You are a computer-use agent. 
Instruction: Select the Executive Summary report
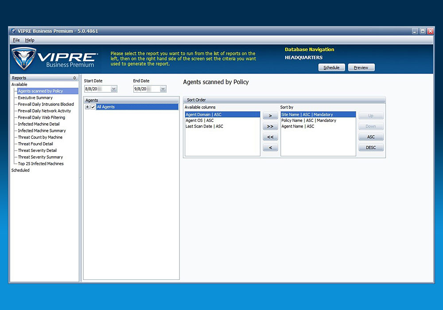[x=35, y=98]
